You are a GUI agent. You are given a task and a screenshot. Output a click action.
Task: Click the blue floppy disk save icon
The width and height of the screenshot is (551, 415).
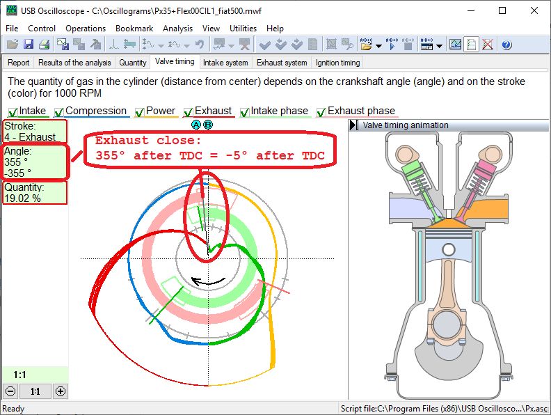29,45
